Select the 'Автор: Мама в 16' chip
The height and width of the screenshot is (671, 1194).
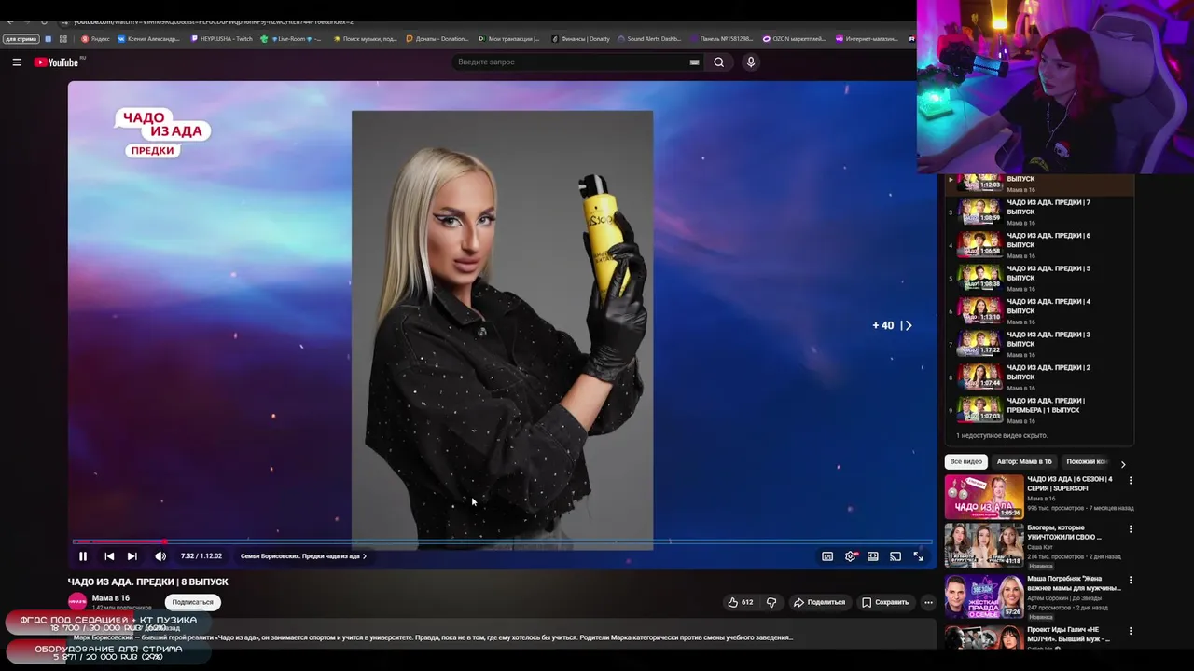[1024, 461]
